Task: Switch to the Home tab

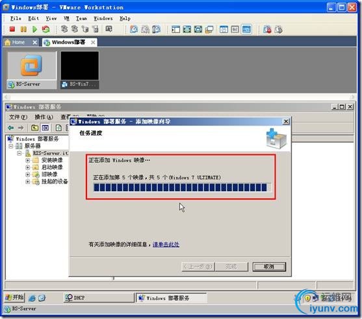Action: [18, 42]
